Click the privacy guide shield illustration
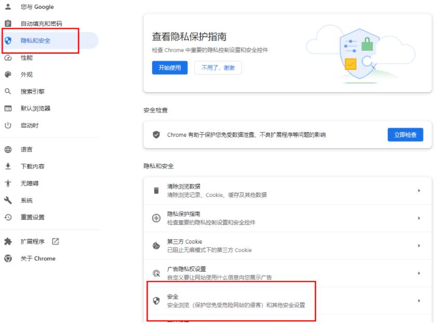Screen dimensions: 435x326 (x=361, y=54)
